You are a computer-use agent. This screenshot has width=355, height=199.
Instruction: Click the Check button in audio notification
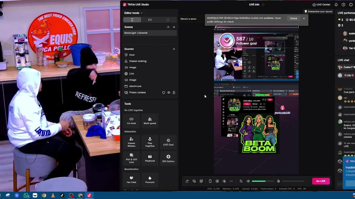click(293, 19)
